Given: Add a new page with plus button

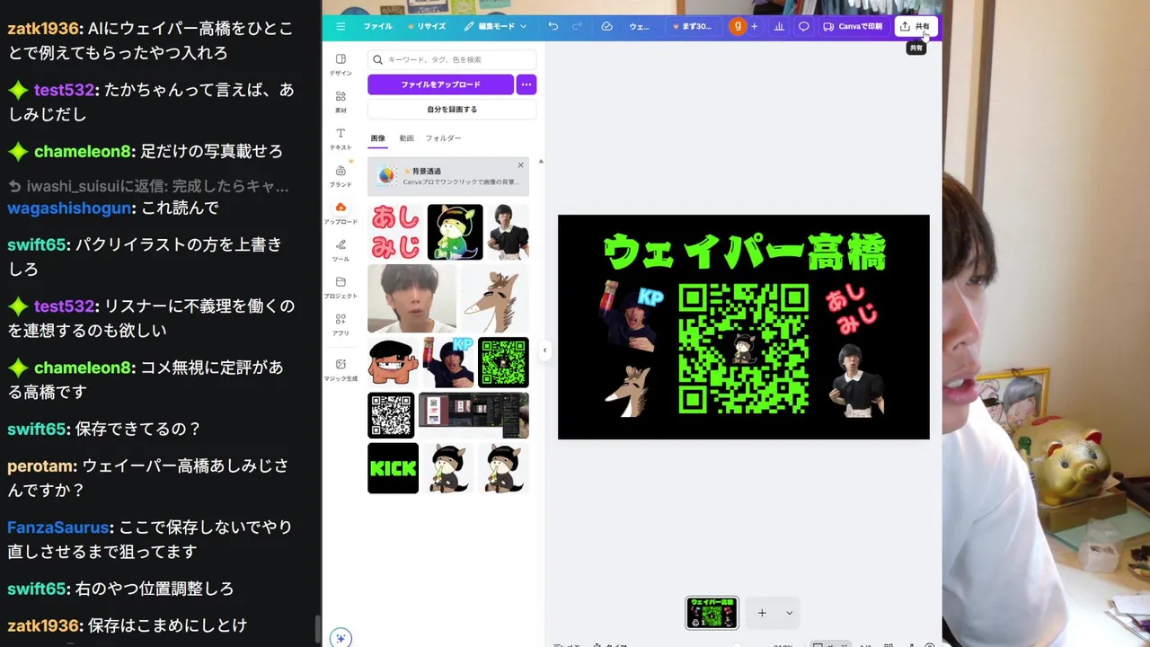Looking at the screenshot, I should [x=762, y=613].
